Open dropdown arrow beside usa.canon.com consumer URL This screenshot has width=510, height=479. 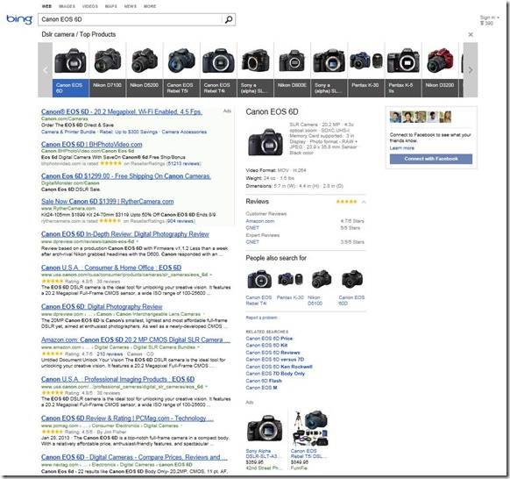point(211,275)
